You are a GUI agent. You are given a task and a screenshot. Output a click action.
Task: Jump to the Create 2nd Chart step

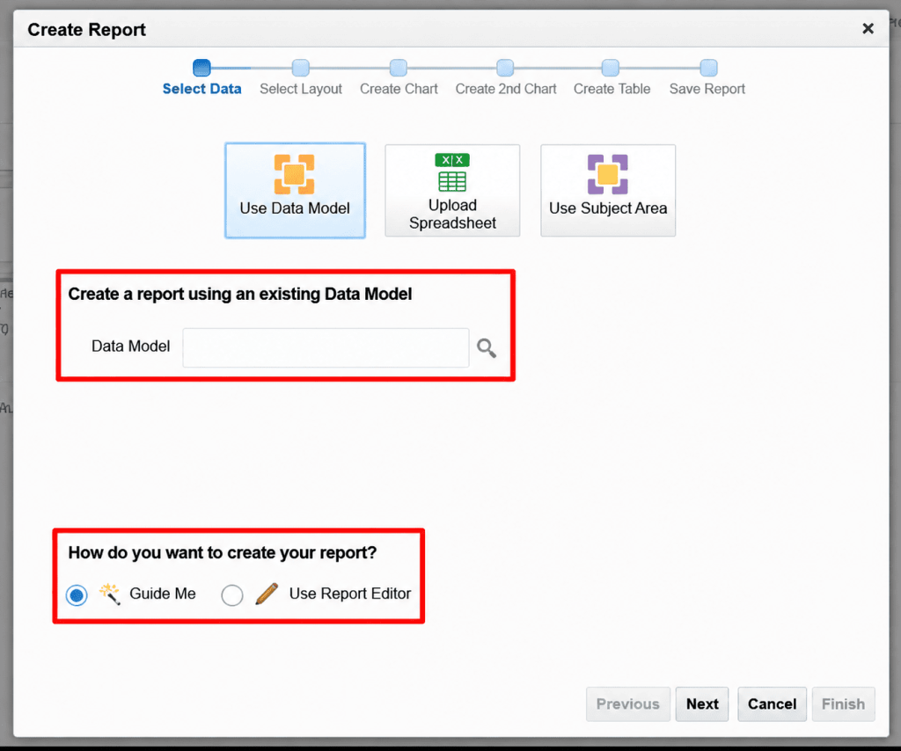coord(506,89)
